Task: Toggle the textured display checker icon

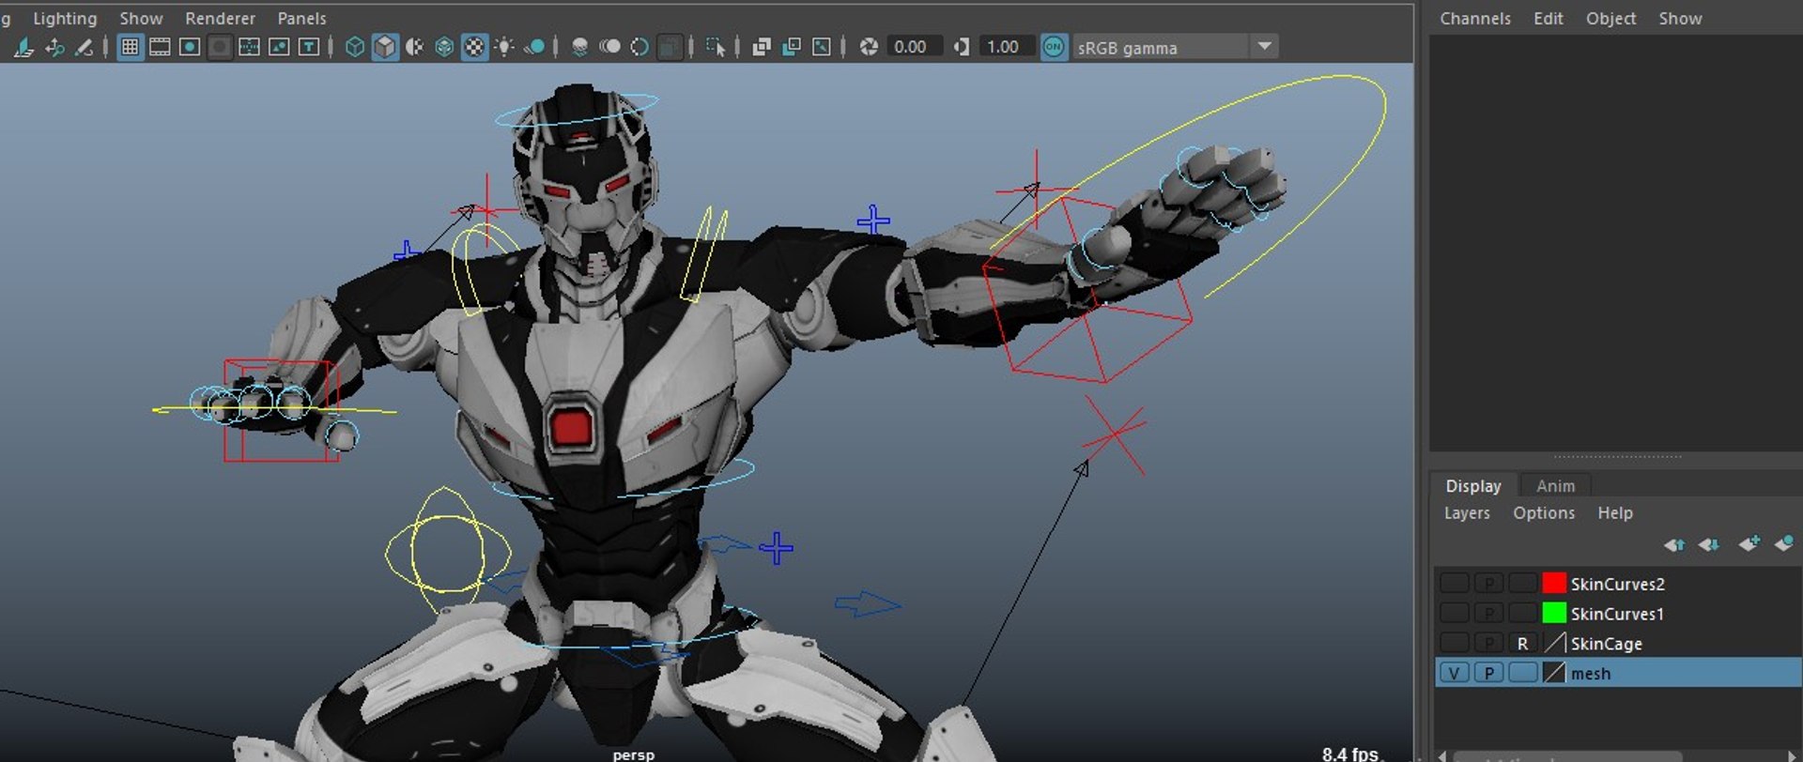Action: pos(475,47)
